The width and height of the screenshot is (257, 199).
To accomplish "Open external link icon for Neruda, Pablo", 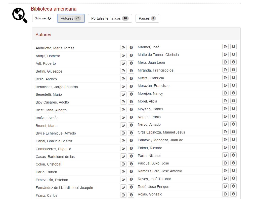I will click(226, 116).
